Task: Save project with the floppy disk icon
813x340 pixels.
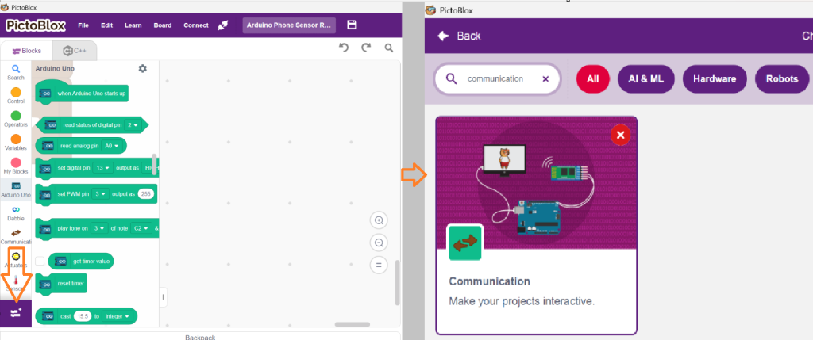Action: (352, 25)
